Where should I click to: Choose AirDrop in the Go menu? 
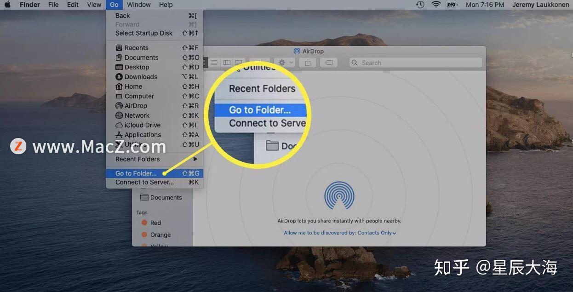(155, 106)
